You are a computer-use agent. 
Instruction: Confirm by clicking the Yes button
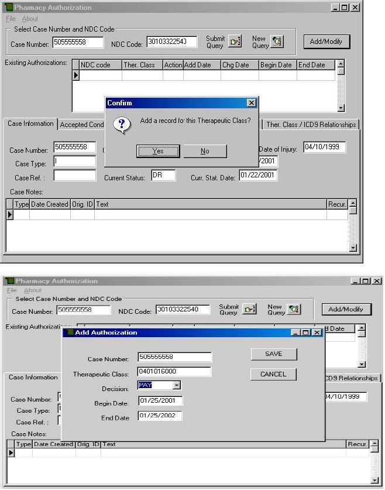tap(157, 151)
